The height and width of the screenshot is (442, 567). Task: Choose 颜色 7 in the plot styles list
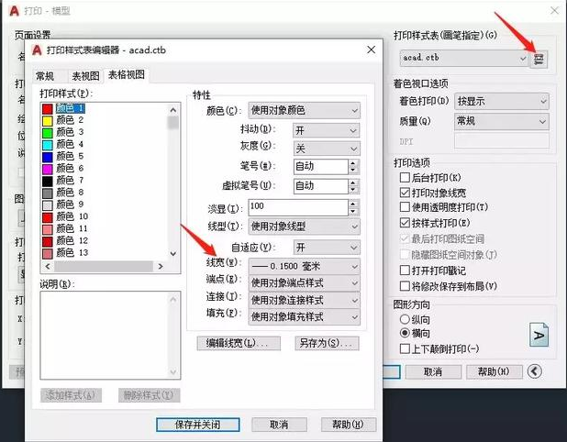click(x=70, y=180)
